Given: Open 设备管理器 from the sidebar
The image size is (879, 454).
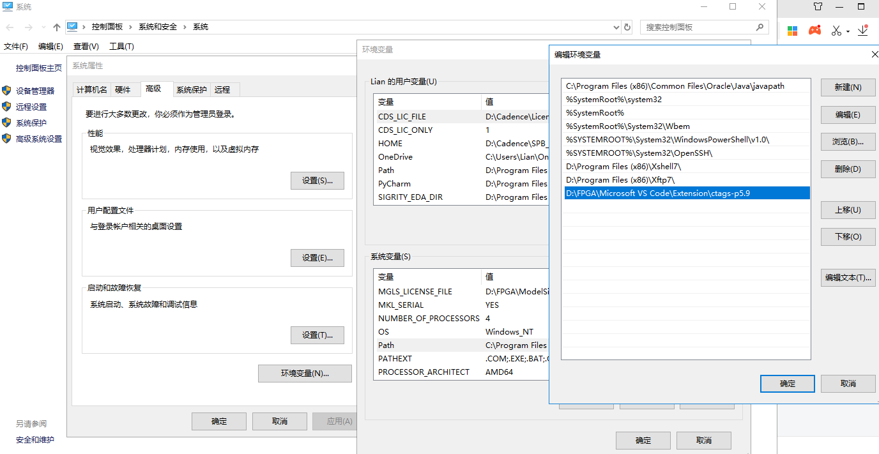Looking at the screenshot, I should tap(36, 90).
